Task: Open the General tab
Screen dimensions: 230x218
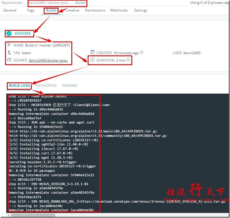Action: click(x=10, y=10)
